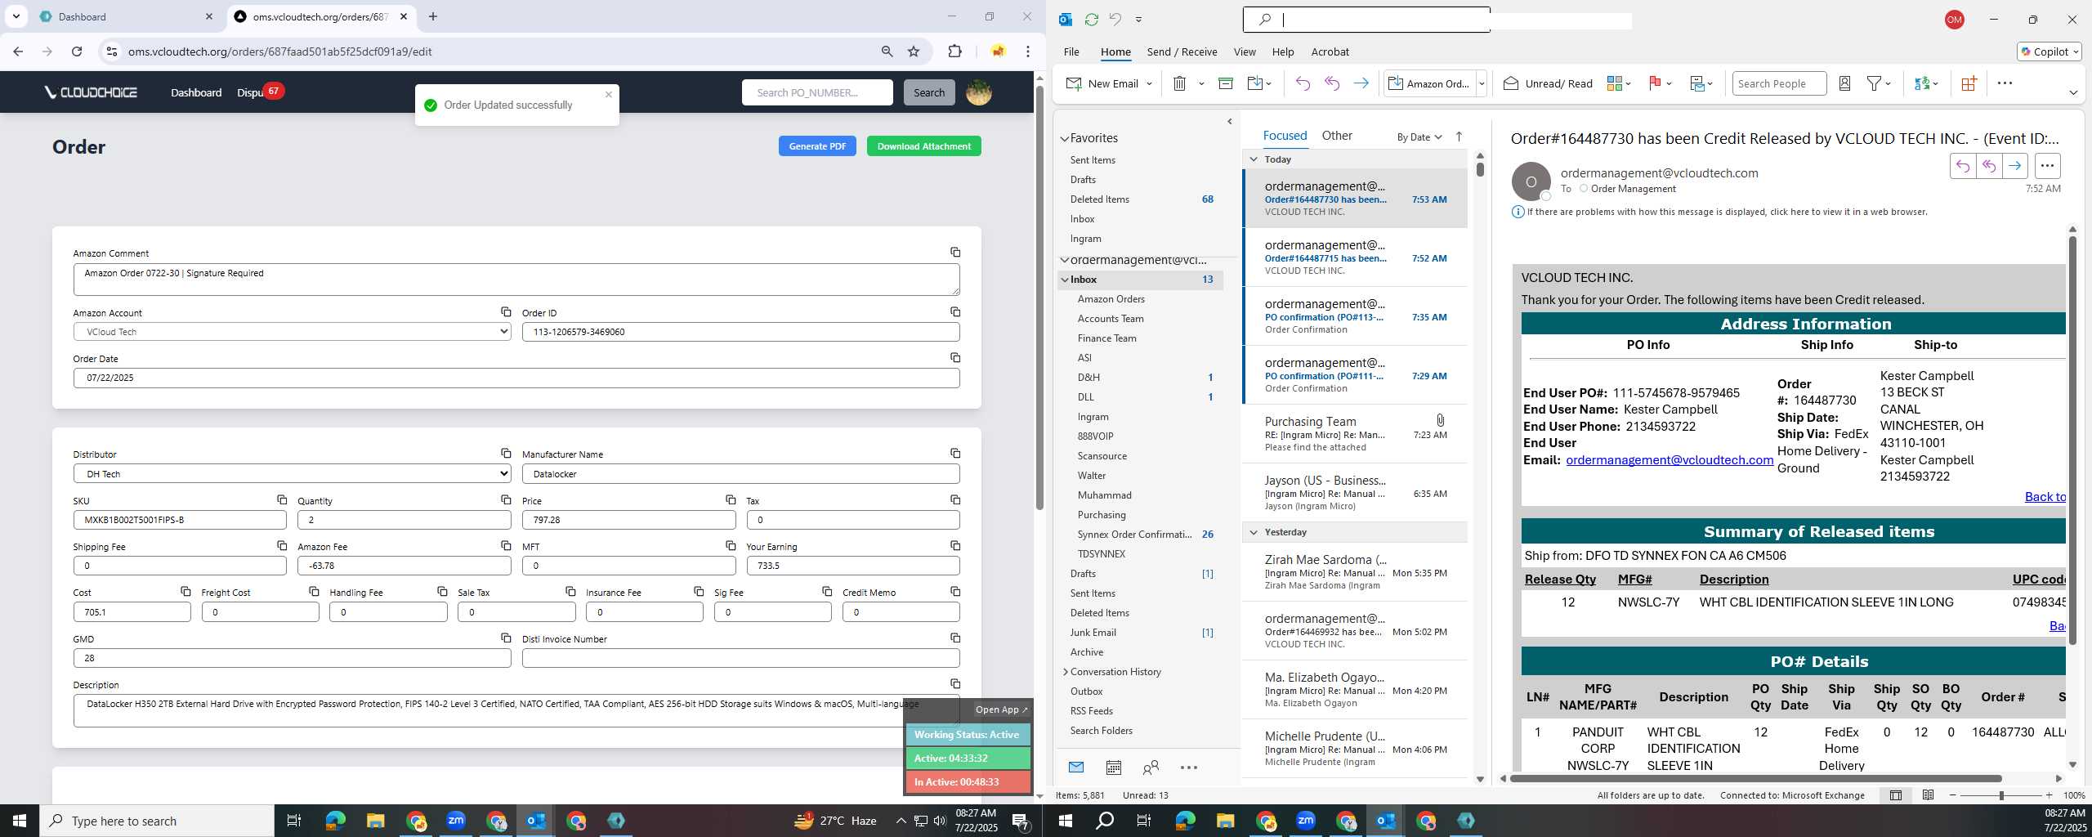The height and width of the screenshot is (837, 2092).
Task: Open Outlook Calendar view icon
Action: coord(1113,768)
